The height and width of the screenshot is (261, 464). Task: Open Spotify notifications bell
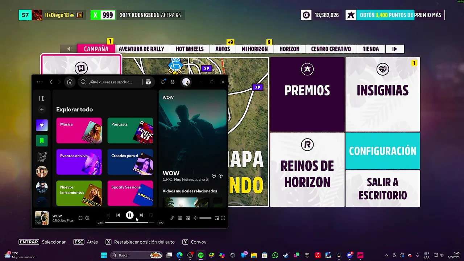pyautogui.click(x=163, y=82)
